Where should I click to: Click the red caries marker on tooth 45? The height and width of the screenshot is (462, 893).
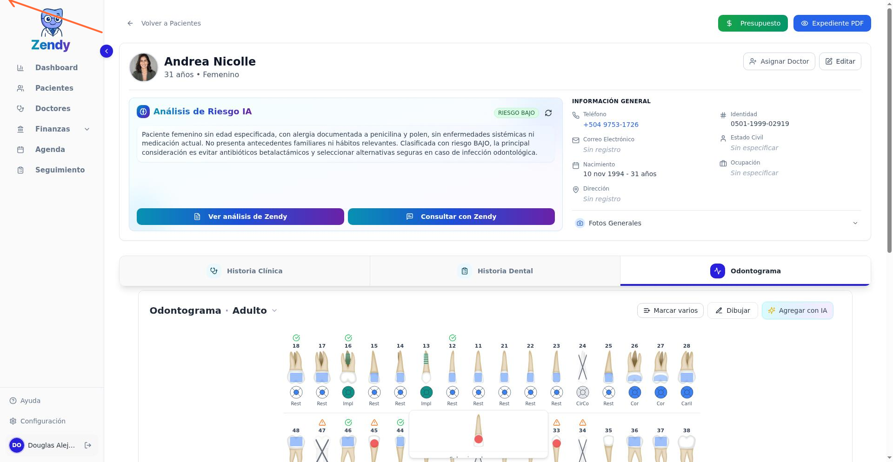click(x=374, y=443)
